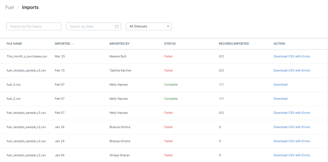Screen dimensions: 328x162
Task: Download error CSV for Nelly Haynes' failed import
Action: click(x=292, y=113)
